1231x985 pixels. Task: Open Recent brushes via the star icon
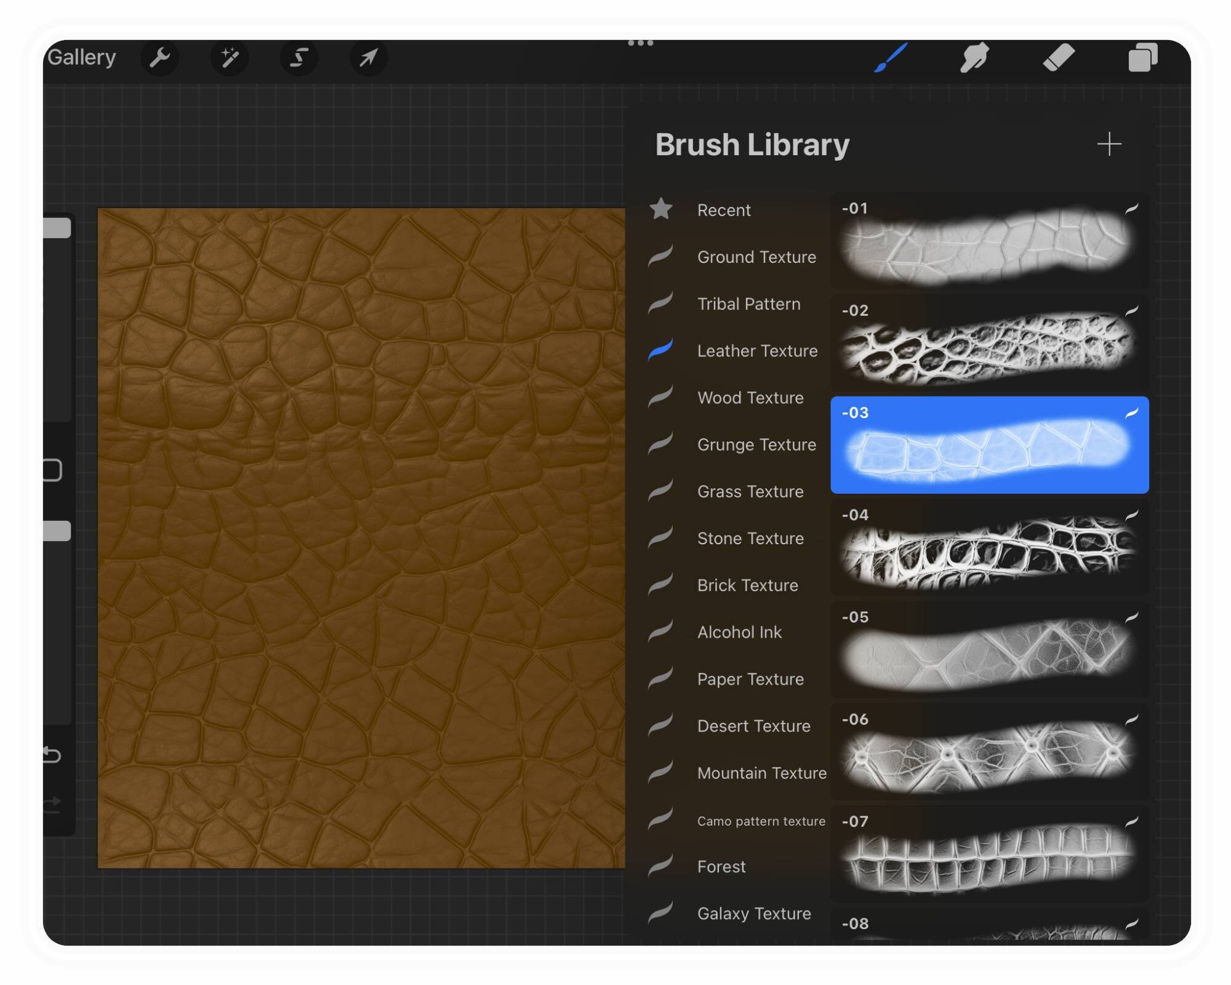(660, 209)
